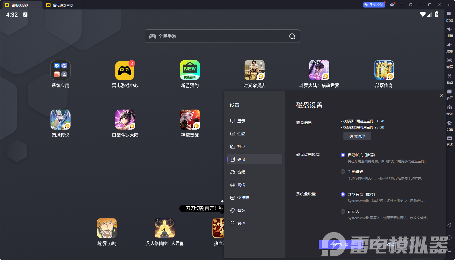Click the 手机控制 button
The height and width of the screenshot is (260, 455).
[x=374, y=5]
